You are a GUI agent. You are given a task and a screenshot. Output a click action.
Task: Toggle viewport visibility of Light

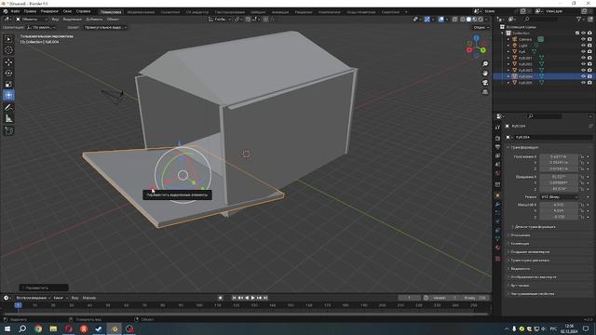click(583, 46)
